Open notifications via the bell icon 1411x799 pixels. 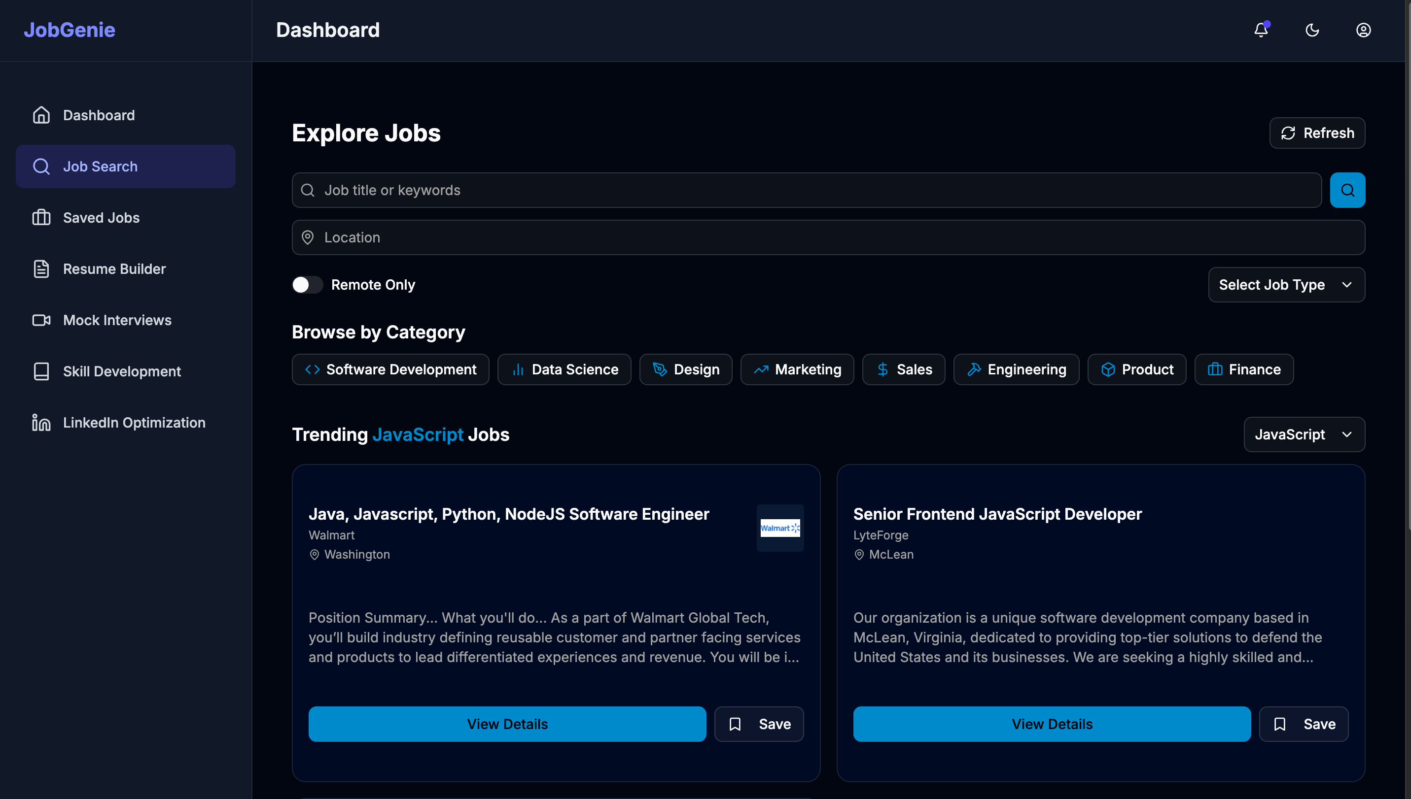coord(1261,30)
